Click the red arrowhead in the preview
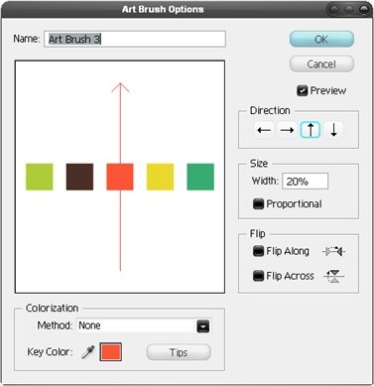This screenshot has width=374, height=386. pyautogui.click(x=120, y=87)
